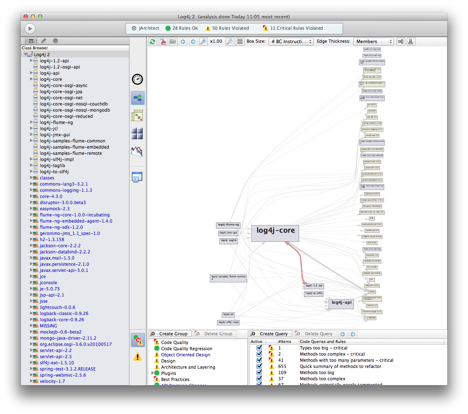Image resolution: width=468 pixels, height=414 pixels.
Task: Switch graph layout to horizontal tree
Action: tap(401, 42)
